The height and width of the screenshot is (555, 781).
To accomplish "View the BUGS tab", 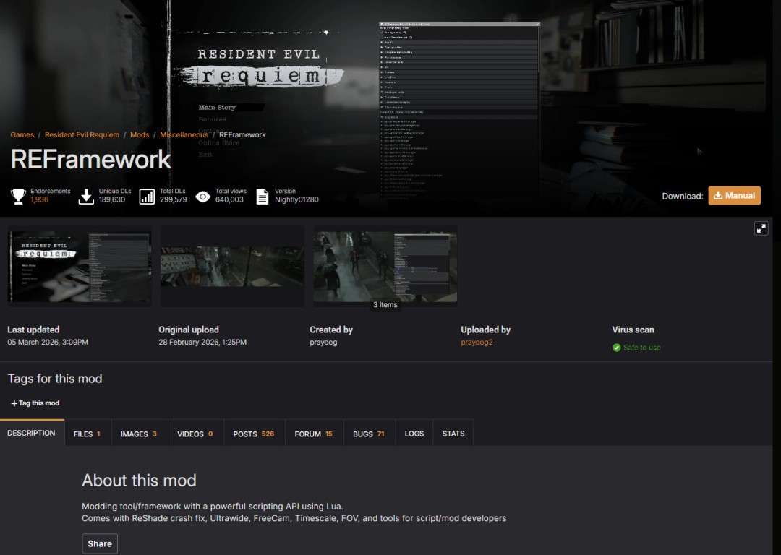I will pos(368,434).
